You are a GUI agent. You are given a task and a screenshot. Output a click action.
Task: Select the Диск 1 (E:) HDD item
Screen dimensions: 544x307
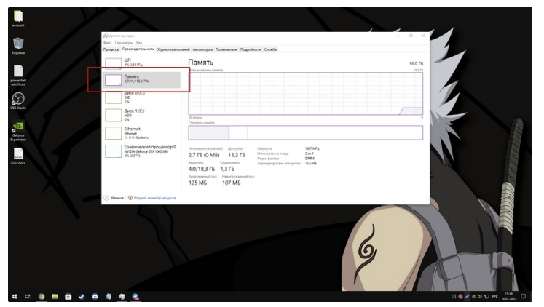coord(142,115)
